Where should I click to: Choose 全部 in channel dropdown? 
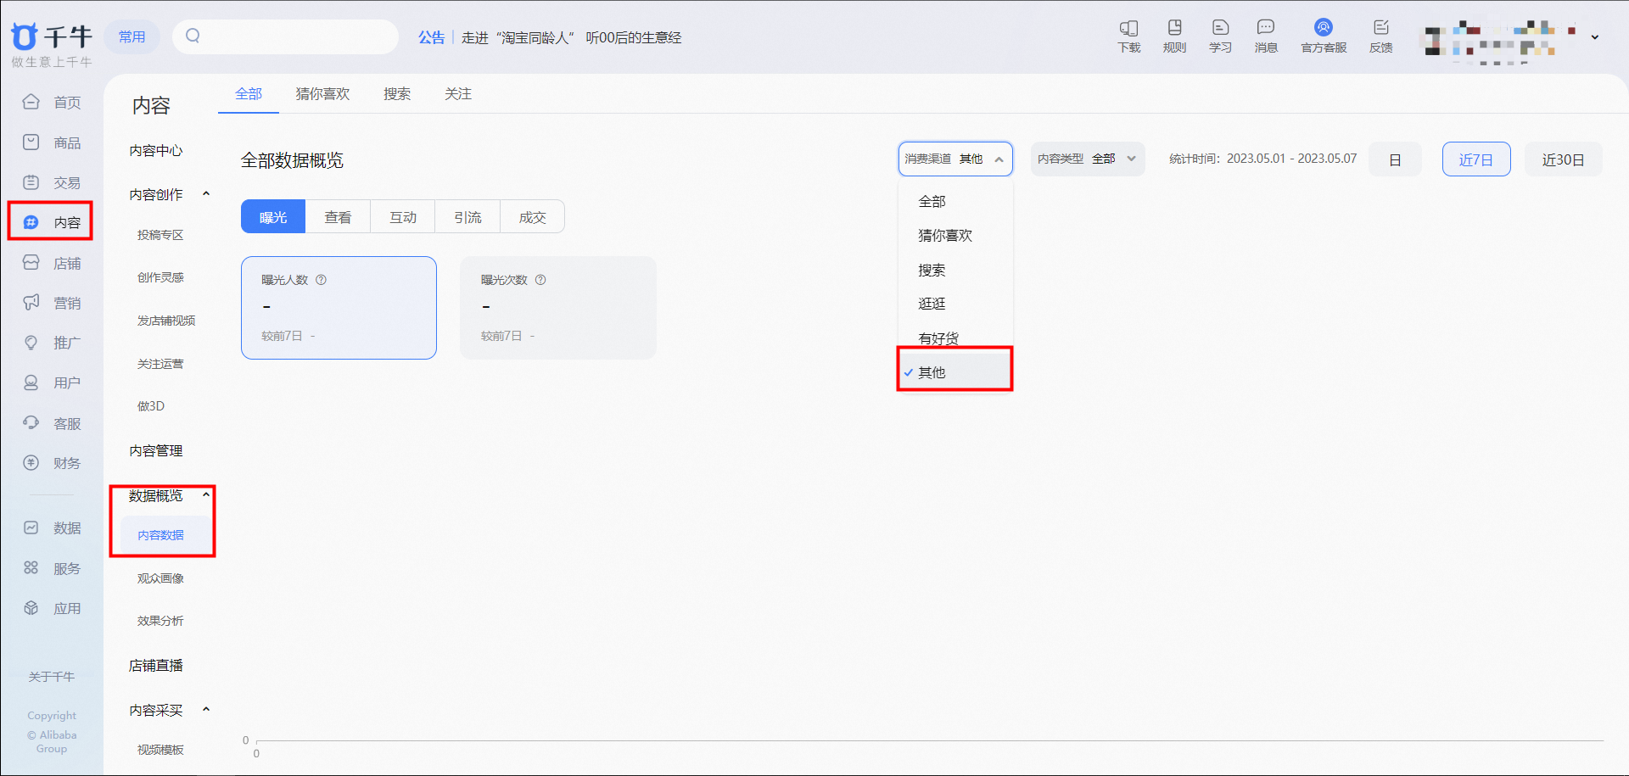(x=955, y=201)
